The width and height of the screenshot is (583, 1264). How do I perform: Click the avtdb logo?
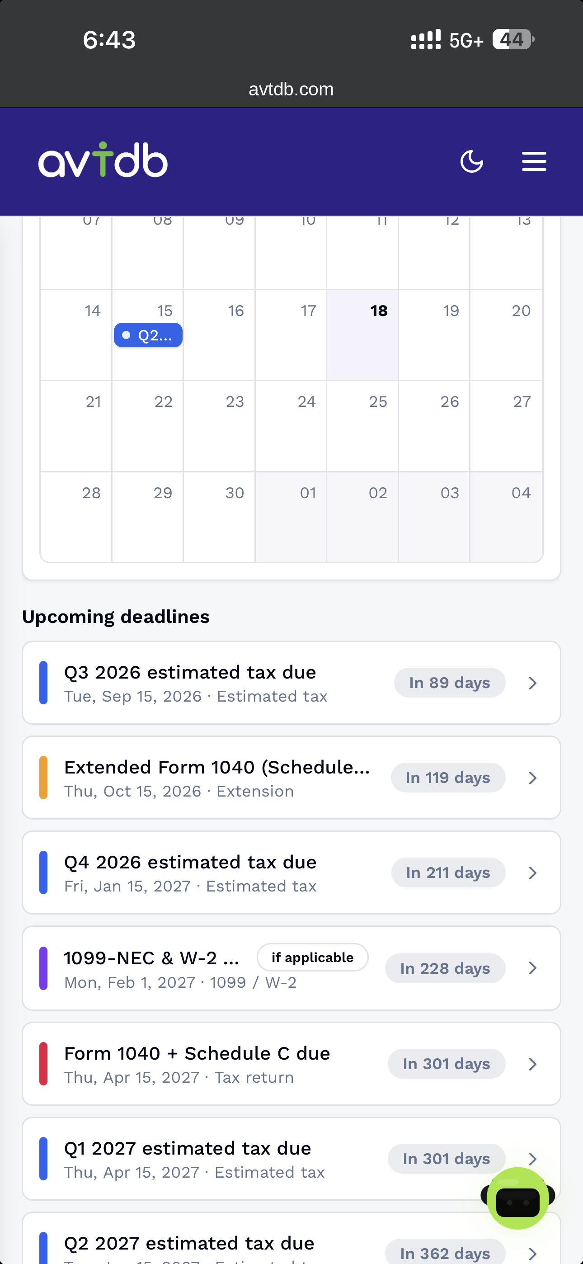pyautogui.click(x=103, y=160)
